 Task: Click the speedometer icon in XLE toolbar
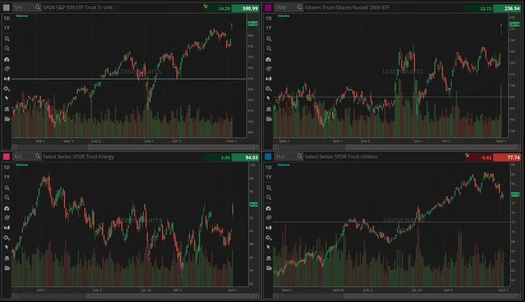7,208
